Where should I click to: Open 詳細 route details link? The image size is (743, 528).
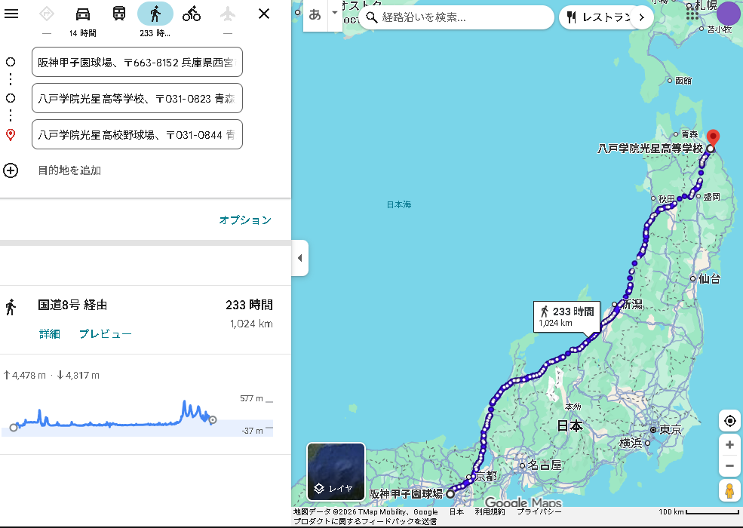[50, 334]
